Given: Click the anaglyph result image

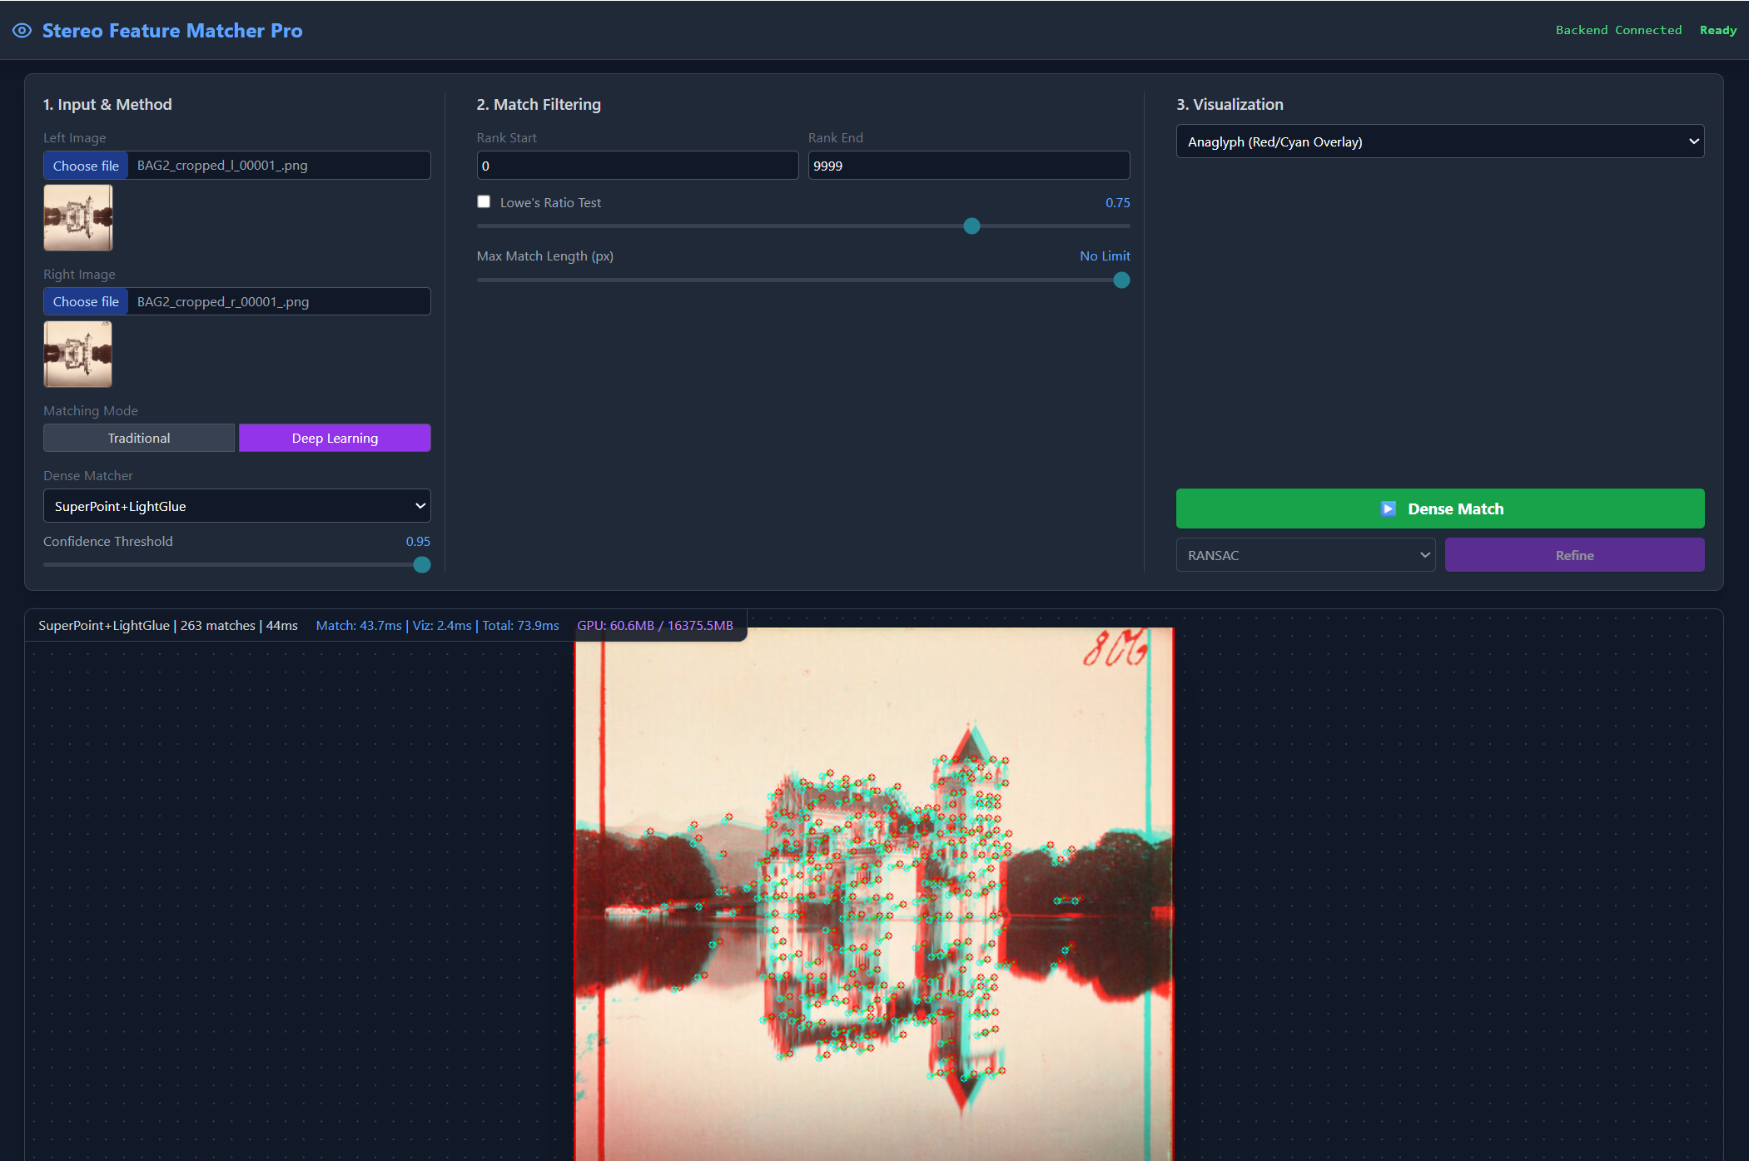Looking at the screenshot, I should click(x=874, y=895).
